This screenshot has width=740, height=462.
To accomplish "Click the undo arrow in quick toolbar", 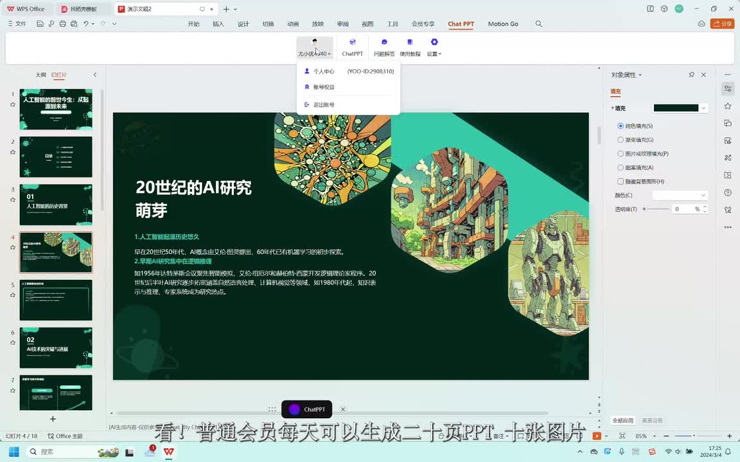I will tap(86, 24).
